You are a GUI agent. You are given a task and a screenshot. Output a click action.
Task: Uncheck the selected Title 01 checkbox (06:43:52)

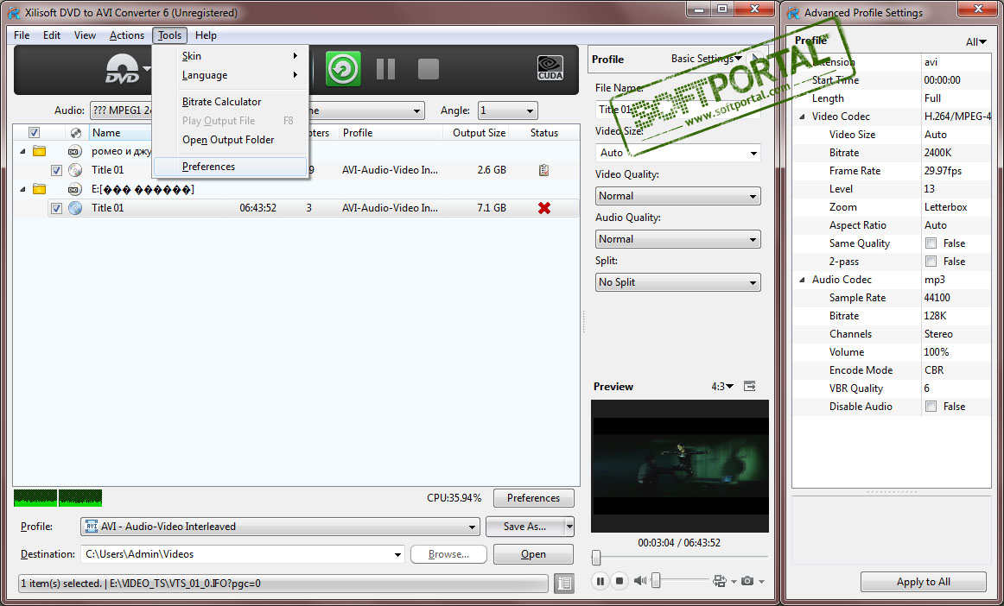pyautogui.click(x=56, y=208)
